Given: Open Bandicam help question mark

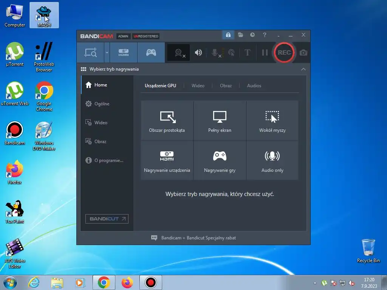Looking at the screenshot, I should point(265,35).
